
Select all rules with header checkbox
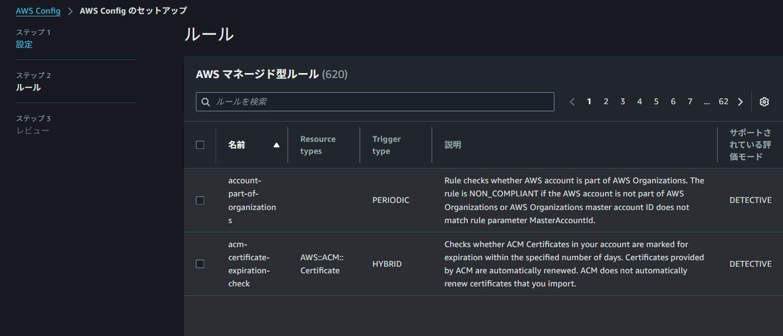click(x=200, y=145)
